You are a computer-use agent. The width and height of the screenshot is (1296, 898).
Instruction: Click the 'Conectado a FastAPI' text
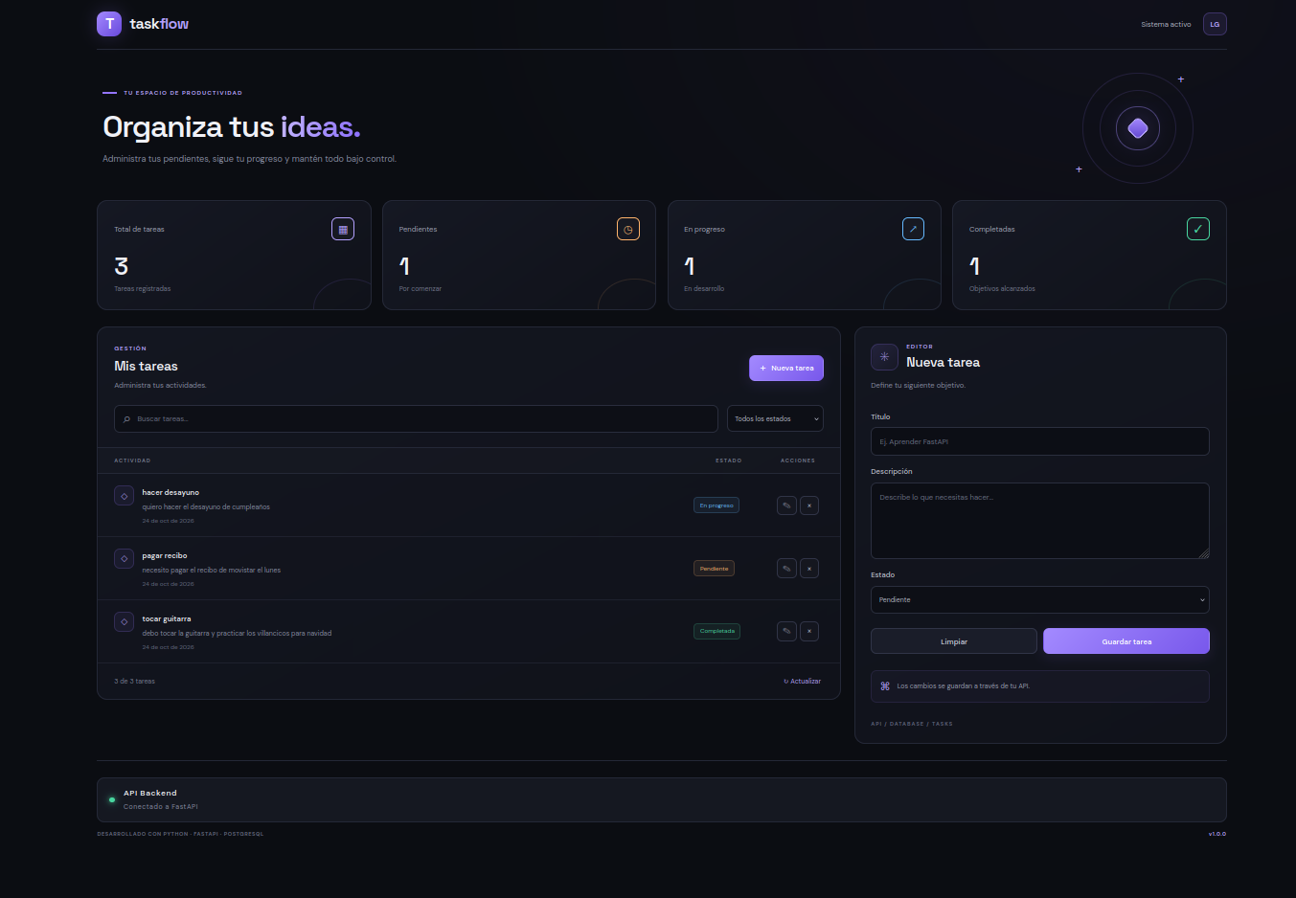(x=161, y=807)
